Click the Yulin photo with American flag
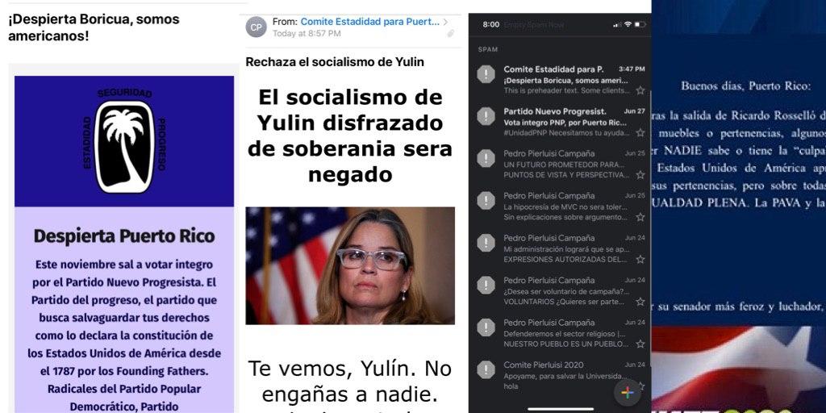826x413 pixels. coord(350,265)
